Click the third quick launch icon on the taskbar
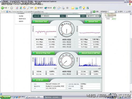 (19, 97)
